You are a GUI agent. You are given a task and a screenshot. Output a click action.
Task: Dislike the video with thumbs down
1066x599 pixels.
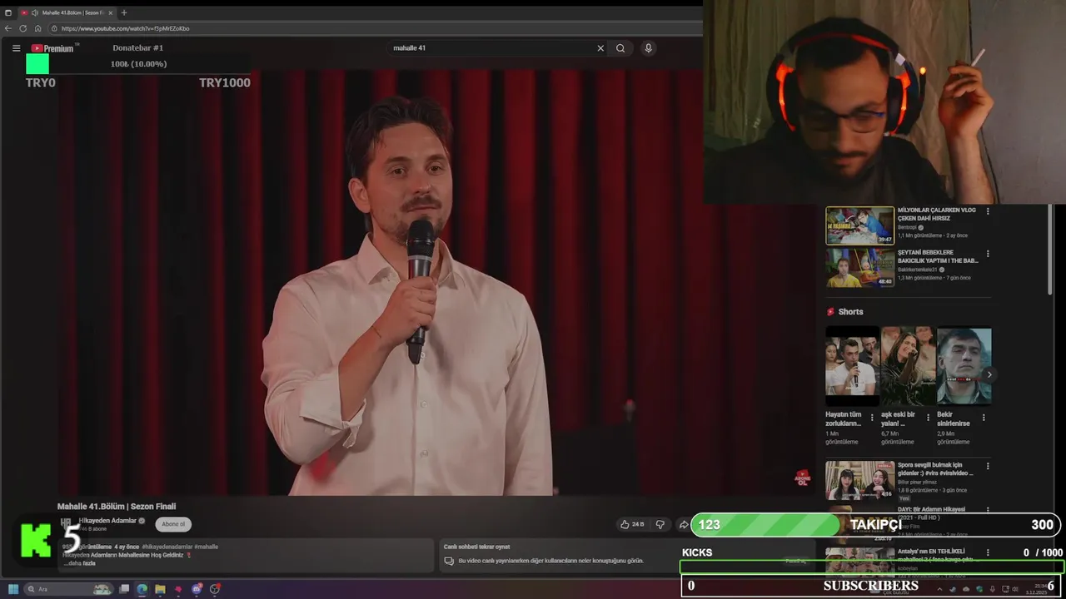click(x=660, y=524)
